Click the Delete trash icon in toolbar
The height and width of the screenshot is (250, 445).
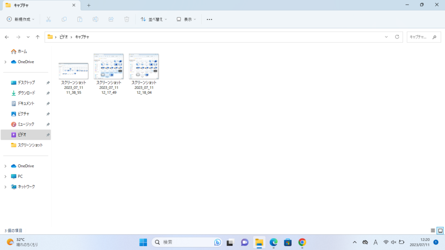click(x=126, y=19)
